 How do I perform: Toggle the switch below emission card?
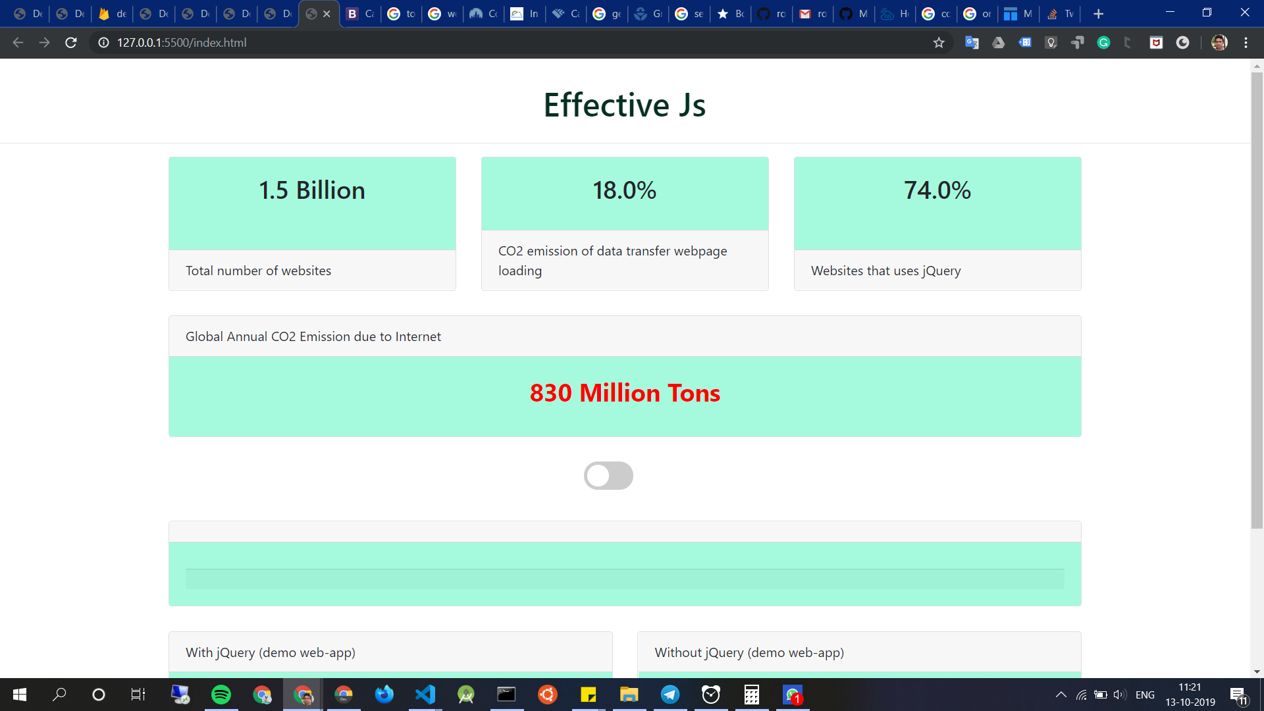point(608,475)
